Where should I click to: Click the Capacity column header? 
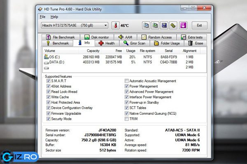click(90, 51)
